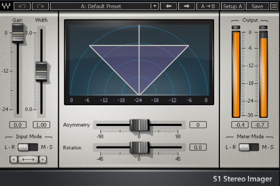Click the Asymmetry label
Viewport: 280px width, 186px height.
(77, 125)
